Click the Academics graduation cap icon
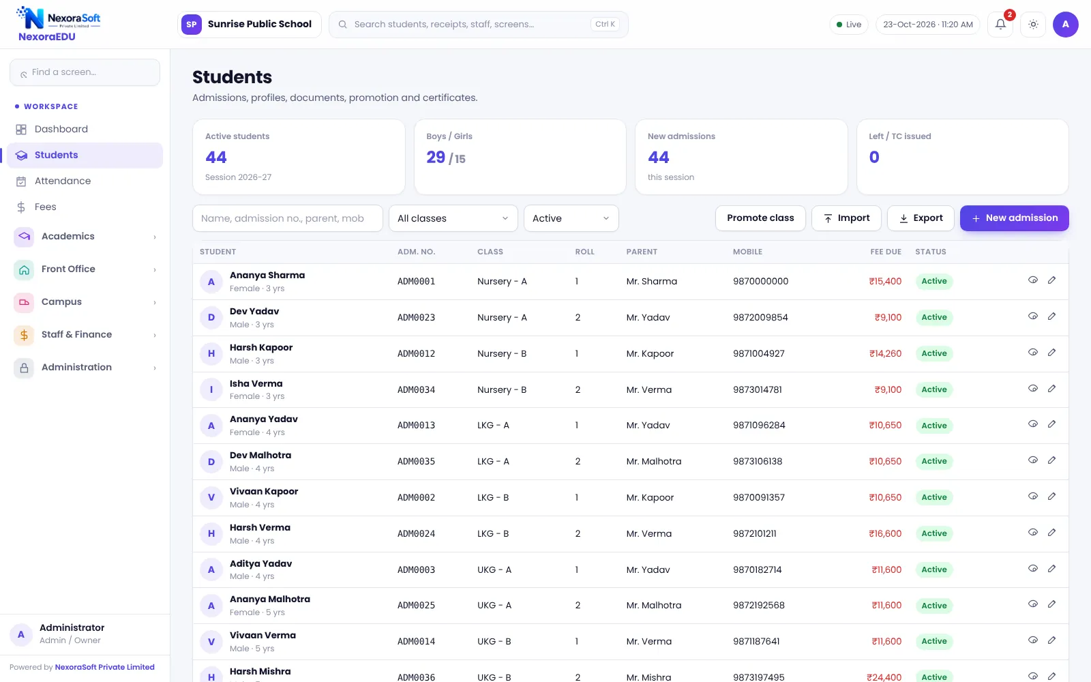The width and height of the screenshot is (1091, 682). pyautogui.click(x=24, y=237)
